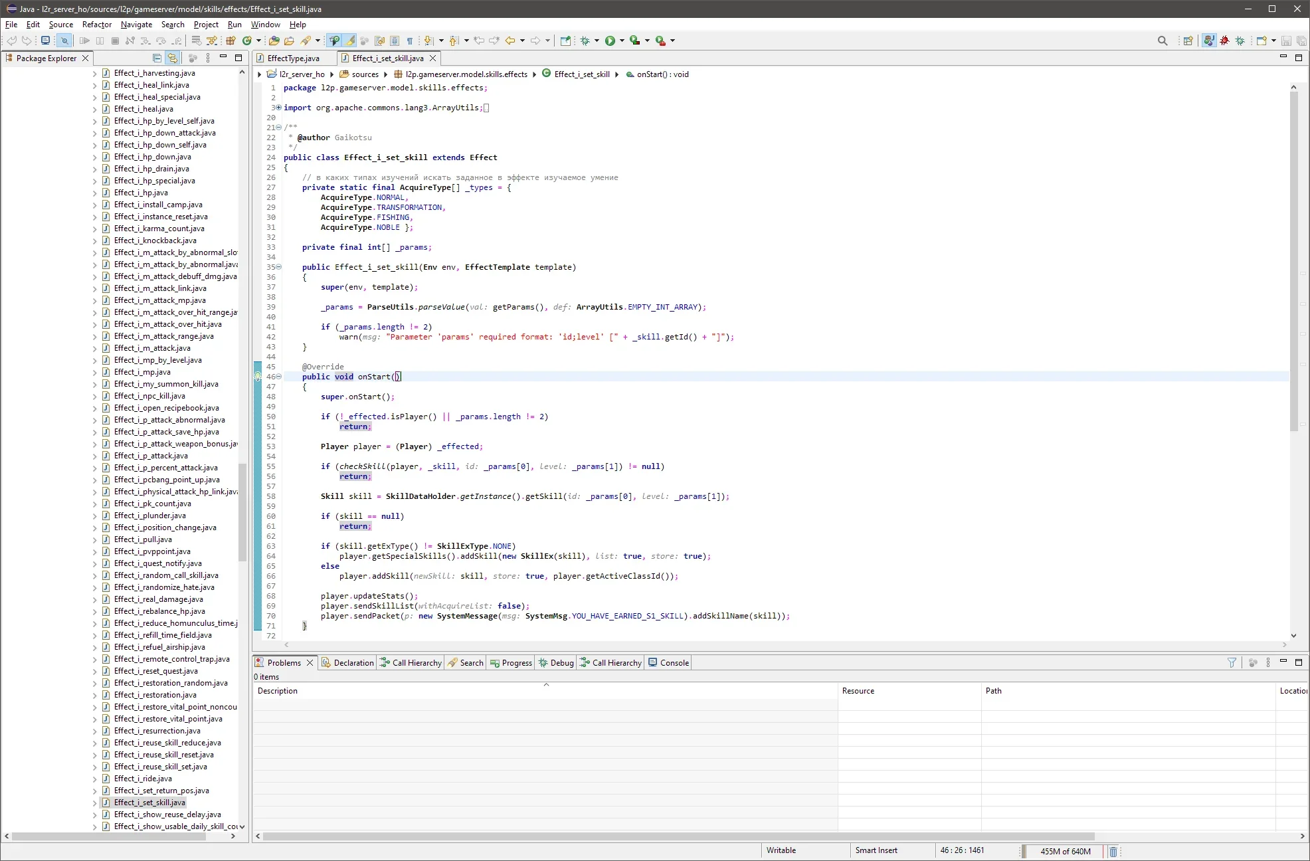This screenshot has width=1310, height=861.
Task: Toggle Use Step Filters
Action: click(212, 41)
